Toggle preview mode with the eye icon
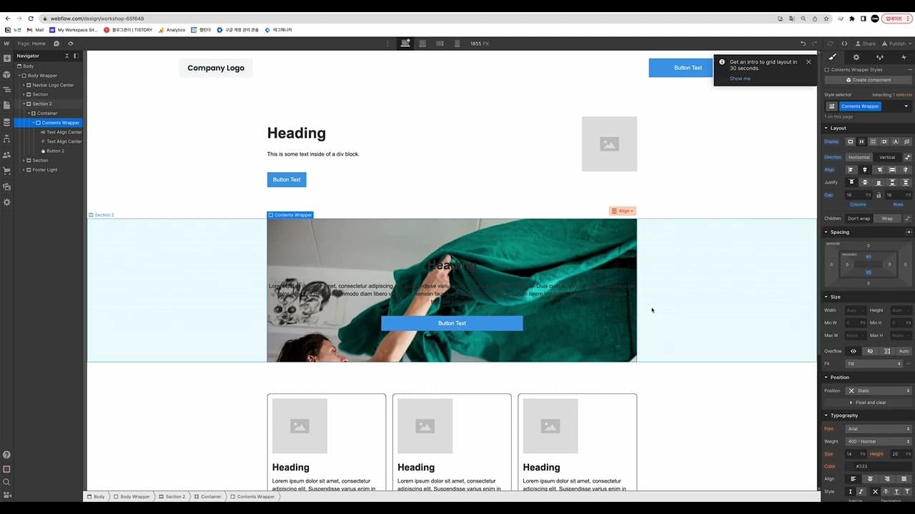Image resolution: width=915 pixels, height=514 pixels. 70,44
